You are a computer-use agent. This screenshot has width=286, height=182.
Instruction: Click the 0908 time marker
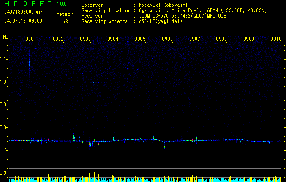(221, 39)
